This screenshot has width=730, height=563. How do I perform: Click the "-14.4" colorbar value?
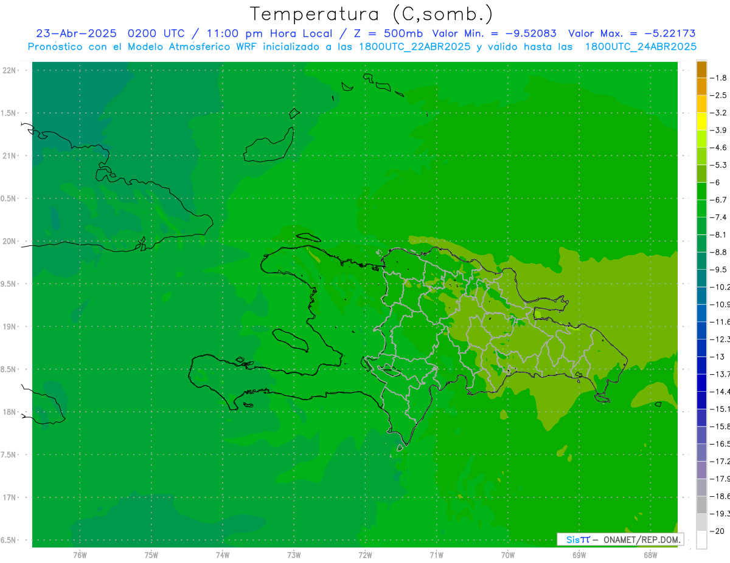pos(720,391)
